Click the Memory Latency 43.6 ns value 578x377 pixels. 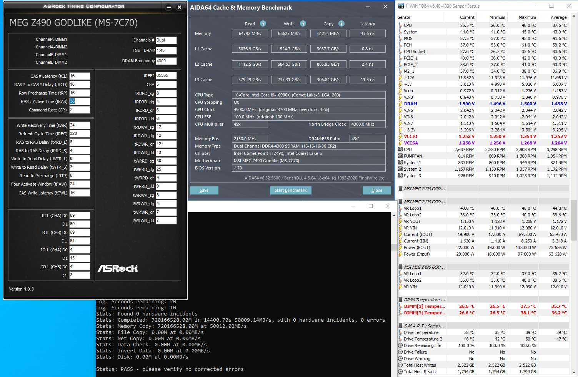pyautogui.click(x=367, y=33)
